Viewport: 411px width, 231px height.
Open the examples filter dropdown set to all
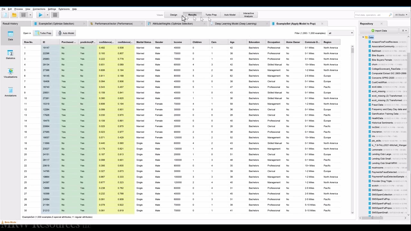[340, 33]
